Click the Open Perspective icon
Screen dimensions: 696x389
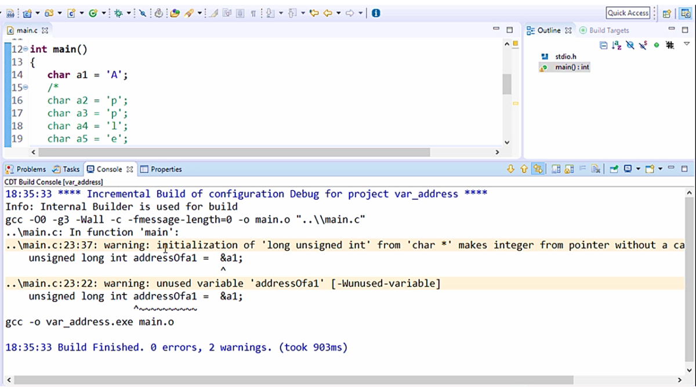(x=667, y=13)
